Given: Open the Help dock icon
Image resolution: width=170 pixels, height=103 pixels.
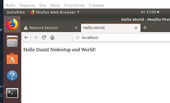Looking at the screenshot, I should [x=12, y=76].
